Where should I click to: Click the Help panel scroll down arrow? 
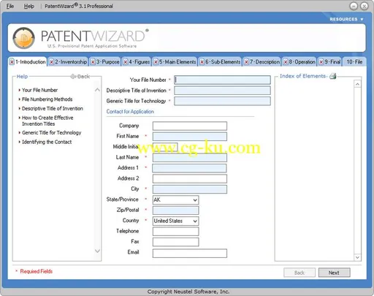[97, 251]
